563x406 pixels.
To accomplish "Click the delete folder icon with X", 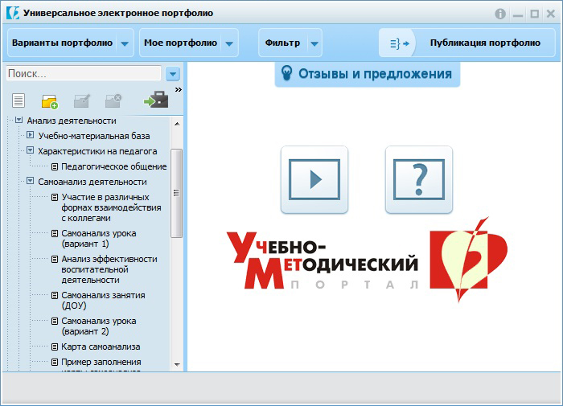I will pos(113,100).
